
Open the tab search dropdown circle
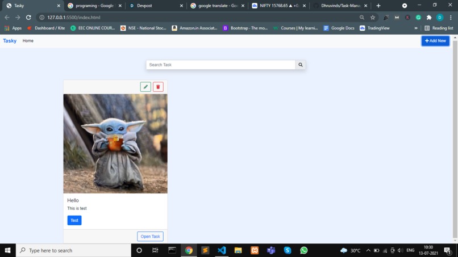point(405,6)
